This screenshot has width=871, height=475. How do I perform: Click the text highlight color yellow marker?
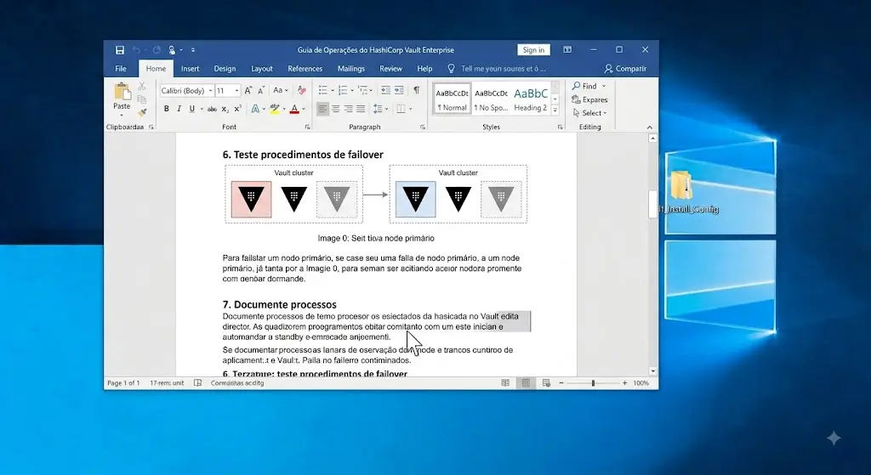coord(275,110)
